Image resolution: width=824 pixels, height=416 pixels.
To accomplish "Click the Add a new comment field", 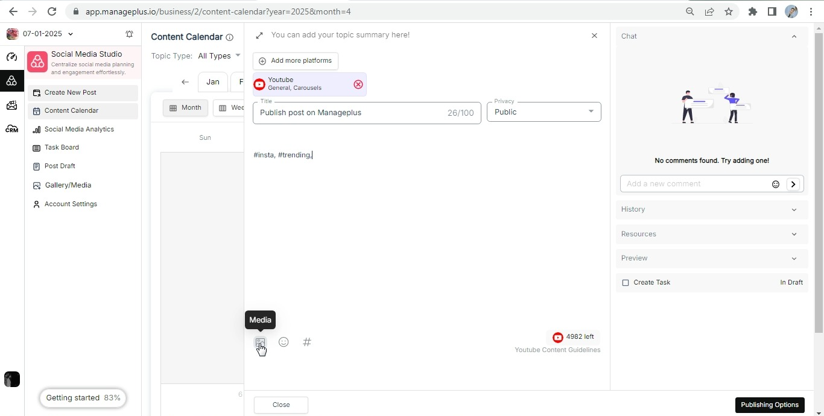I will [695, 184].
